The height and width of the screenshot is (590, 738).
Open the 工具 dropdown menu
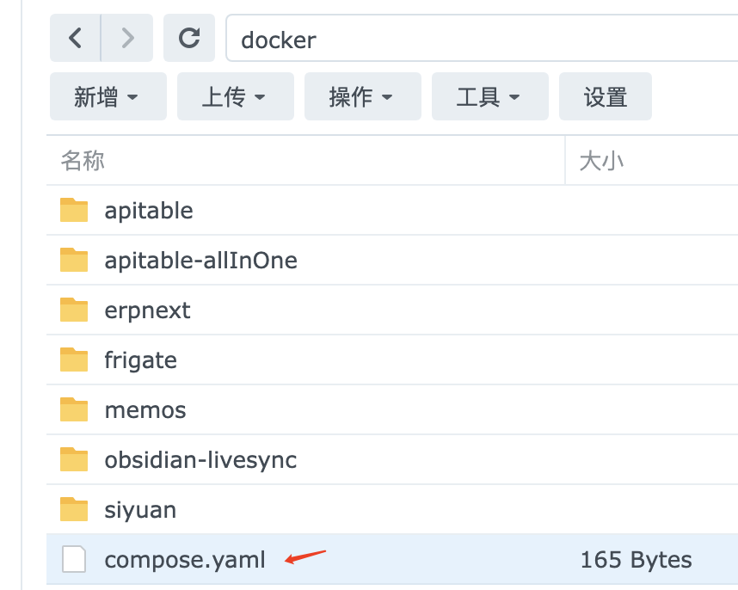pos(489,97)
